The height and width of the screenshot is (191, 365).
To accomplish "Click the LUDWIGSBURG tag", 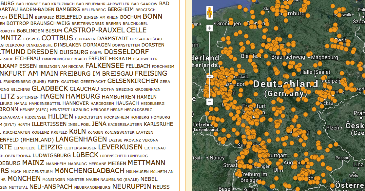I will point(52,156).
